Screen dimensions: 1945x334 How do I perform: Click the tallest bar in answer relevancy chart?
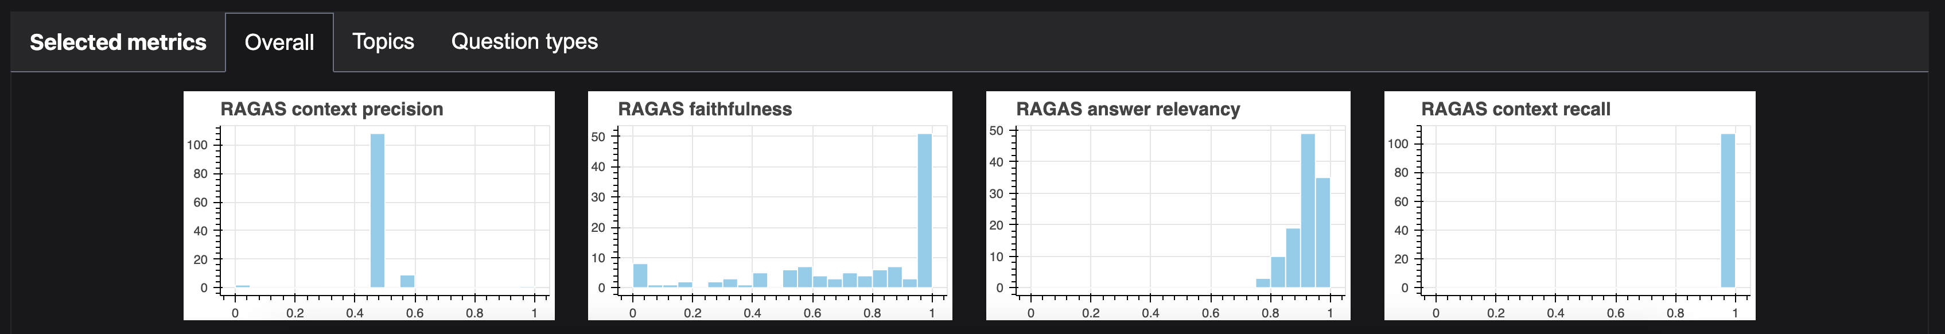click(1308, 211)
